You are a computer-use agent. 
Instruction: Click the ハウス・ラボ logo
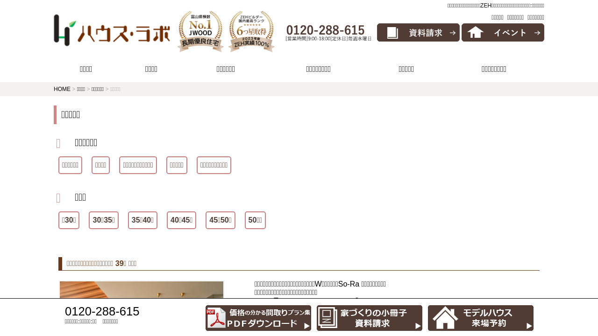pos(112,30)
